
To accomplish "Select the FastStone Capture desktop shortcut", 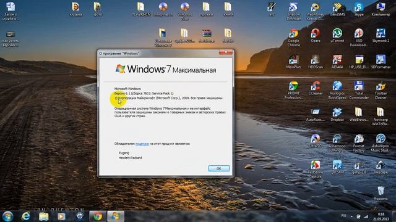I will pyautogui.click(x=316, y=169).
